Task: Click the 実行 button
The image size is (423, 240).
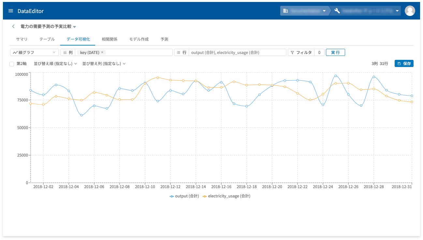Action: (335, 52)
